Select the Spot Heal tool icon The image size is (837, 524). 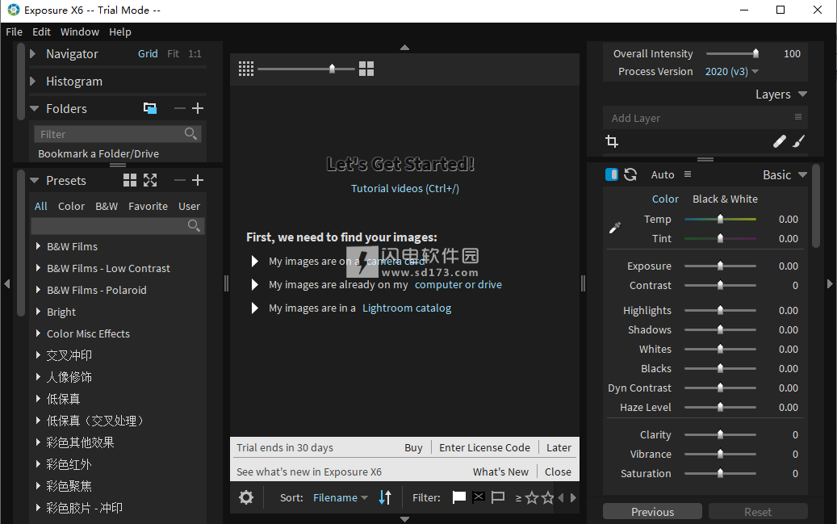780,141
